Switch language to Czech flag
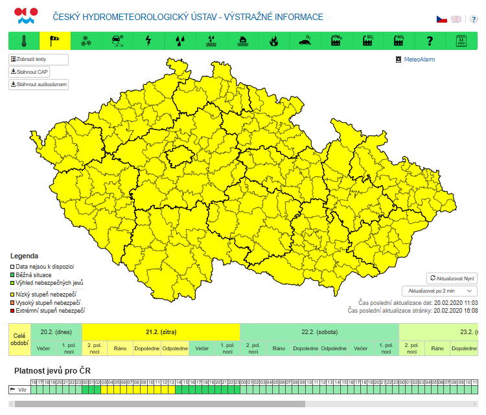 pyautogui.click(x=442, y=19)
